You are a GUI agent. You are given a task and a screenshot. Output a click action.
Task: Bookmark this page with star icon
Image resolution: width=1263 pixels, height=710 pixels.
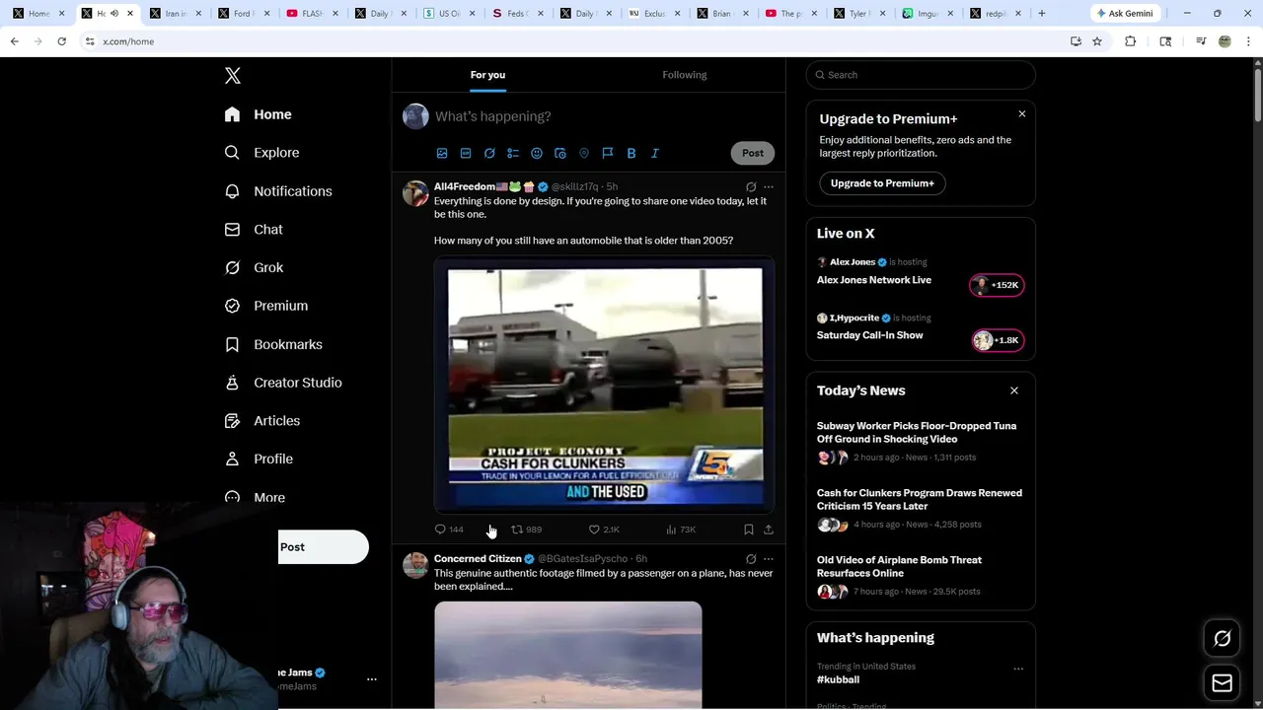(x=1097, y=41)
